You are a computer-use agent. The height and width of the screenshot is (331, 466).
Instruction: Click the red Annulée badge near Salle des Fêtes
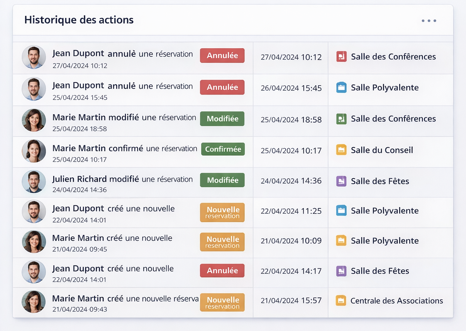pyautogui.click(x=222, y=270)
